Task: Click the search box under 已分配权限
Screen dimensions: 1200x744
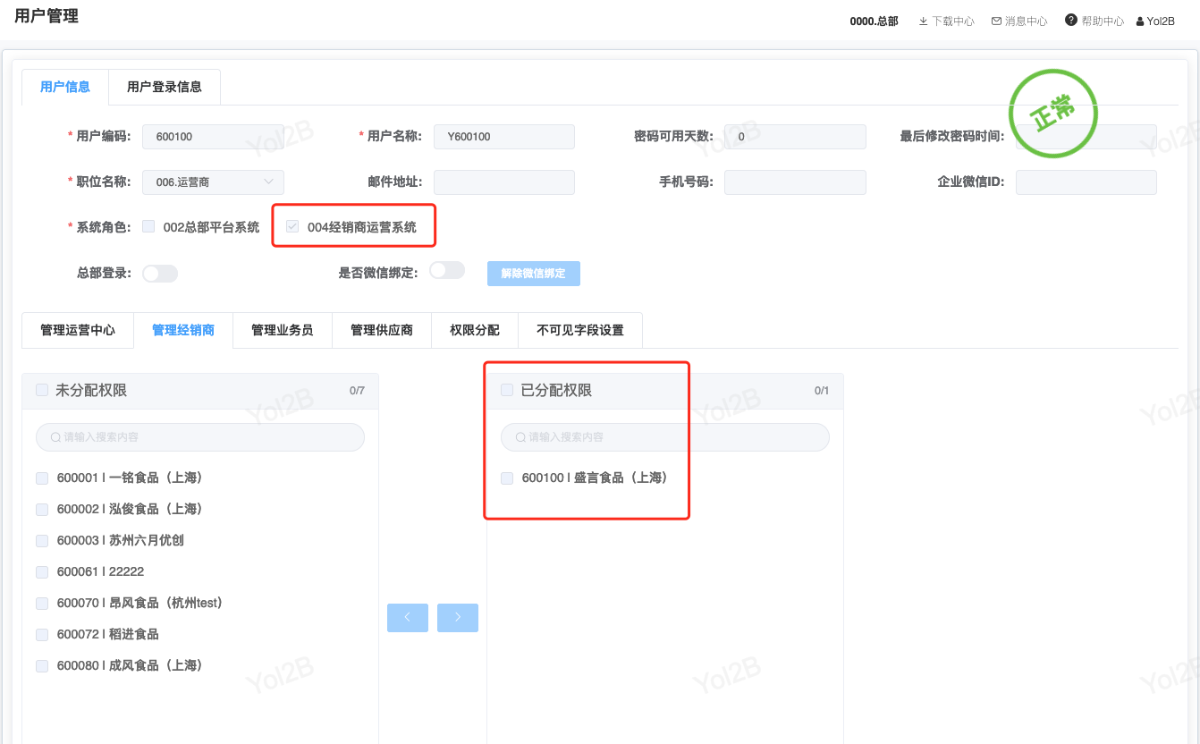Action: click(665, 437)
